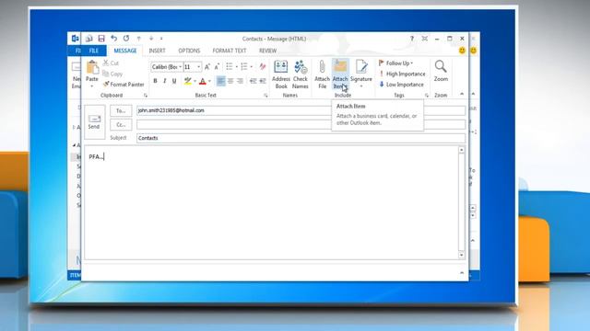Image resolution: width=590 pixels, height=331 pixels.
Task: Select the MESSAGE tab
Action: (x=125, y=51)
